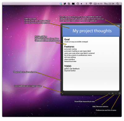
Task: Open the Wi-Fi menu in the menu bar
Action: tap(91, 4)
